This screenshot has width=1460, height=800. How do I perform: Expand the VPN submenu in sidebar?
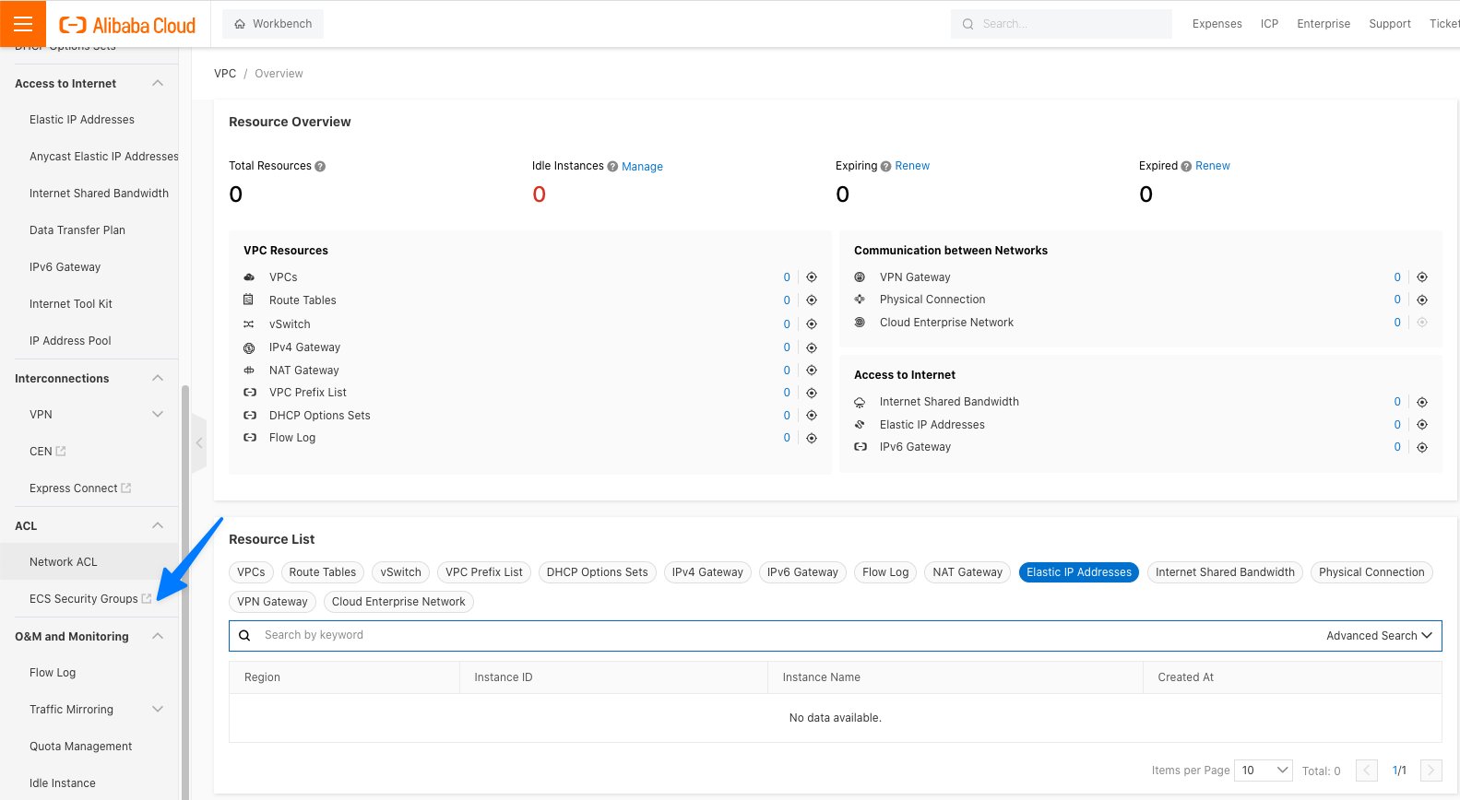[x=158, y=415]
